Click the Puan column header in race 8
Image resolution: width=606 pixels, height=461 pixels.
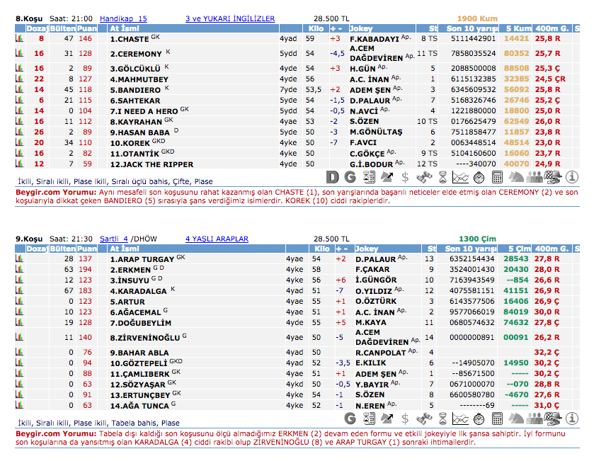click(x=86, y=29)
